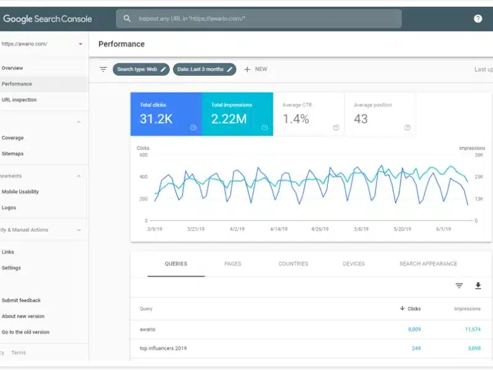Edit the Date: Last 3 months pencil
Image resolution: width=493 pixels, height=370 pixels.
point(230,70)
